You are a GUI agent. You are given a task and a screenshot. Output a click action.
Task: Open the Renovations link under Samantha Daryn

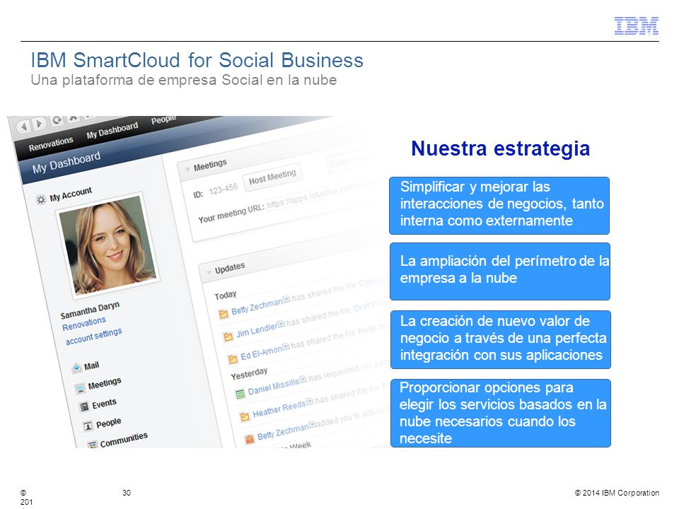[84, 324]
